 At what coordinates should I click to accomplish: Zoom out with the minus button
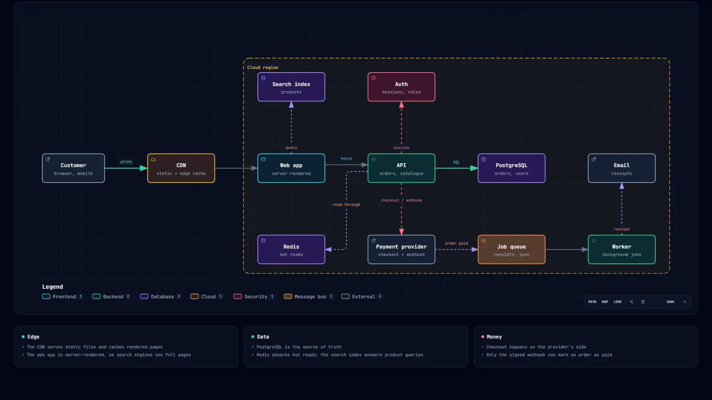655,302
